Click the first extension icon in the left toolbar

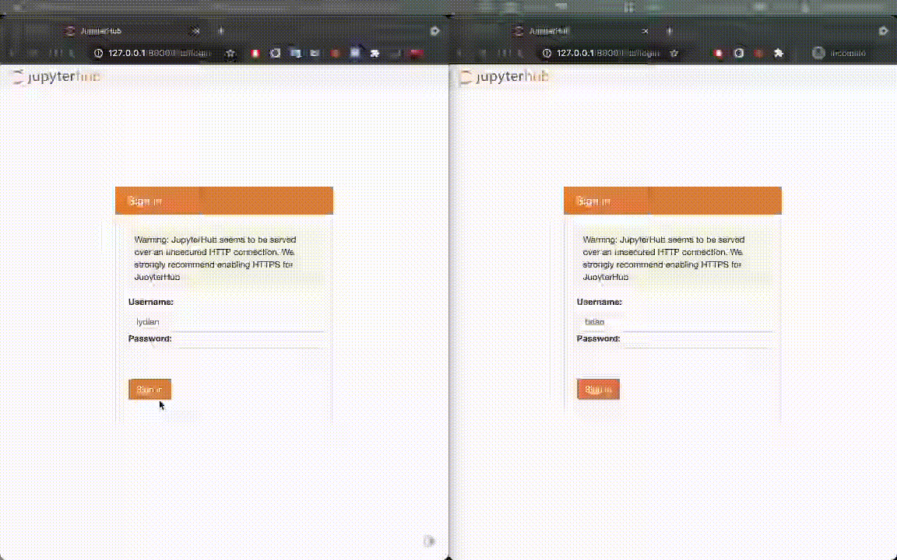coord(255,53)
